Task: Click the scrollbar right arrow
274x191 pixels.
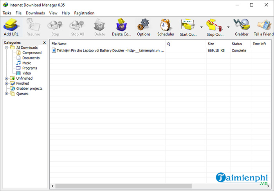Action: pos(268,186)
